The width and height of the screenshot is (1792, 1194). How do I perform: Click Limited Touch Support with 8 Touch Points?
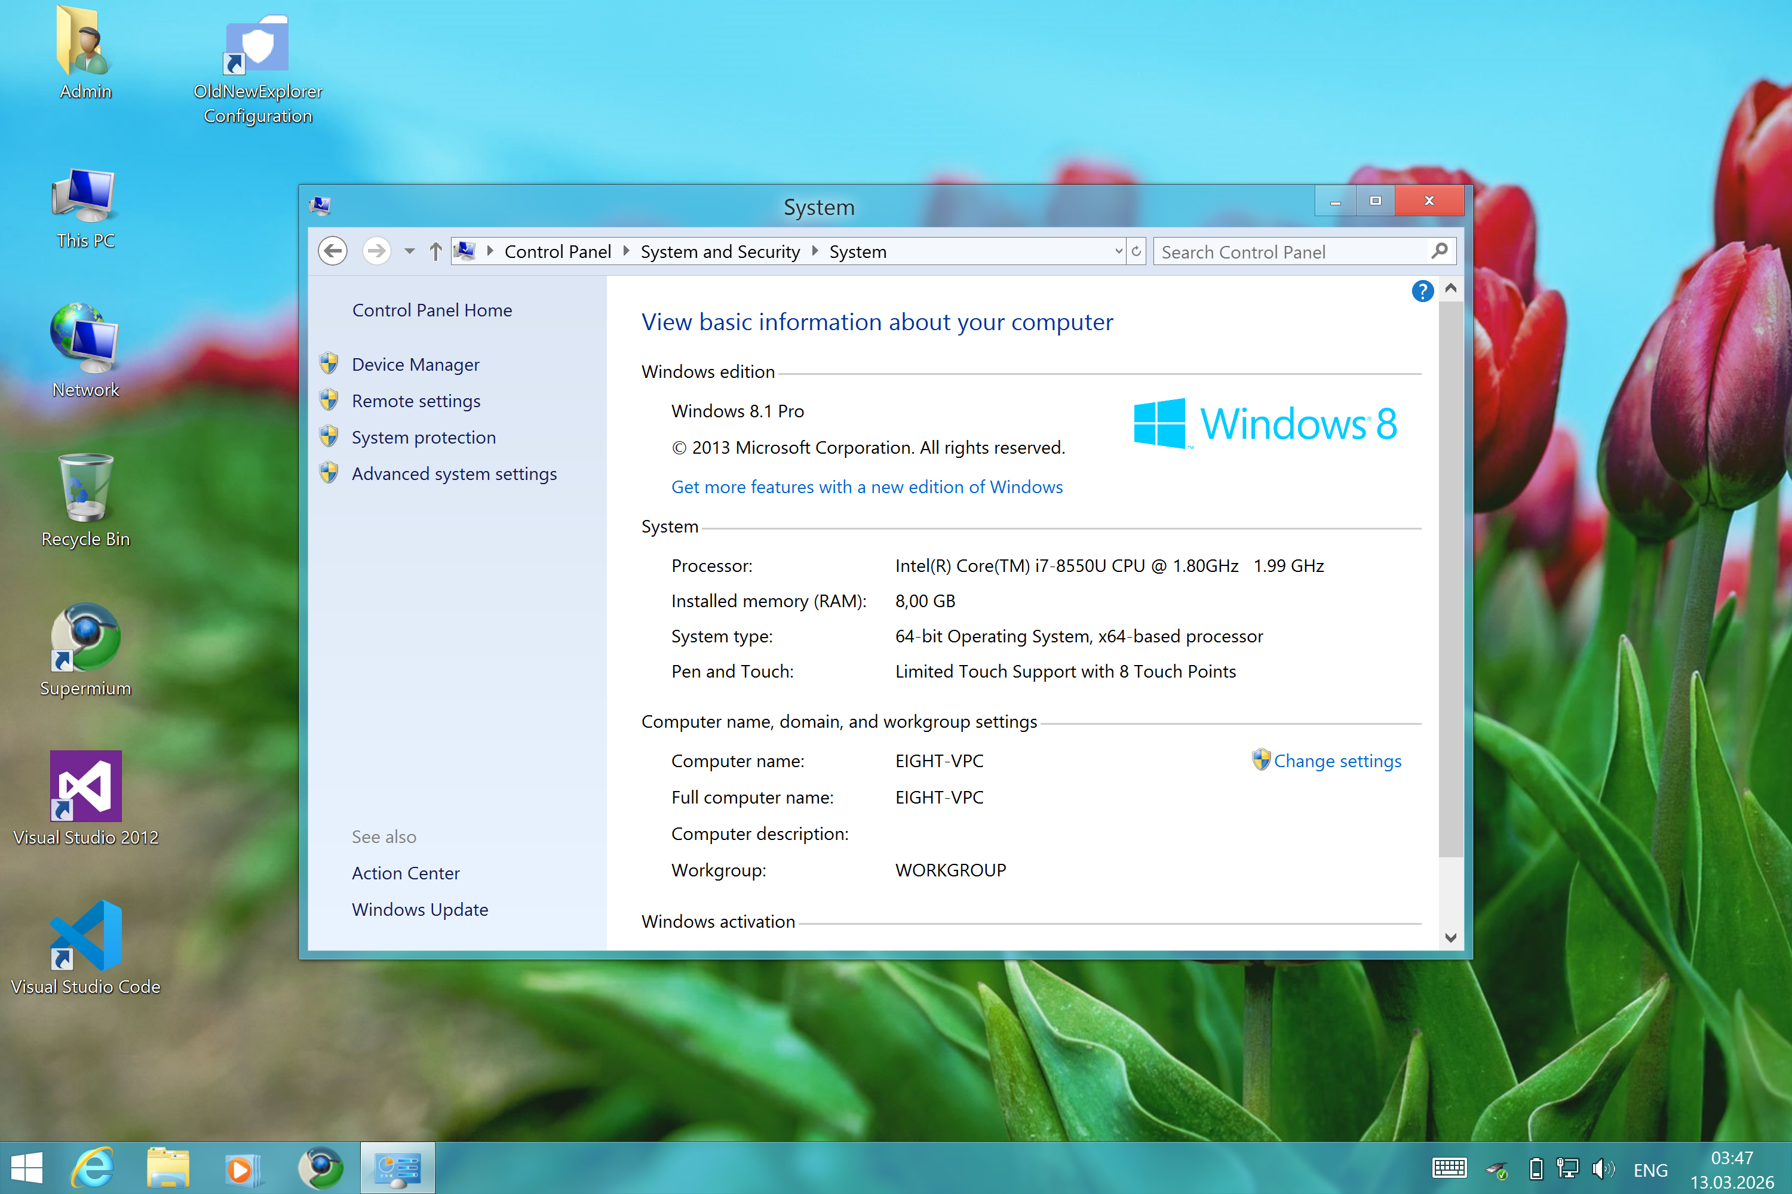pos(1065,672)
